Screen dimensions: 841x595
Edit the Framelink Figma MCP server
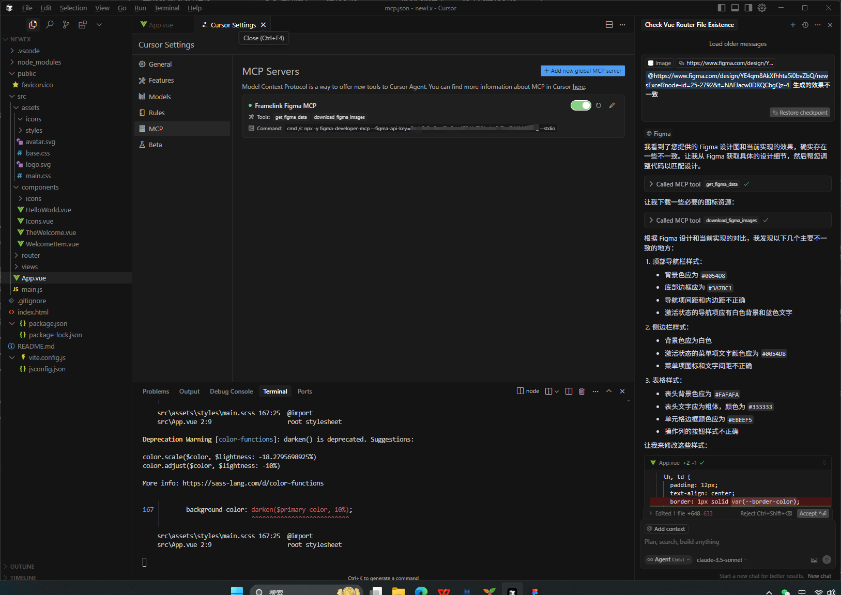point(612,105)
